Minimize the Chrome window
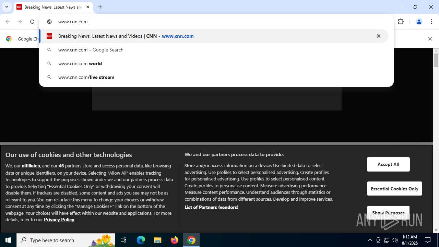 click(400, 7)
